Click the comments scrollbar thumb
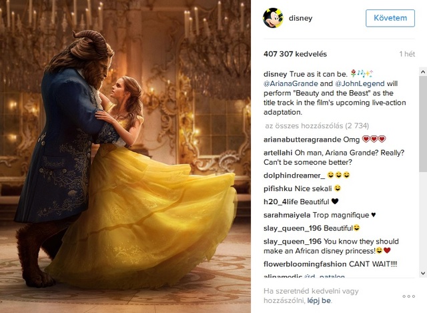 tap(423, 124)
